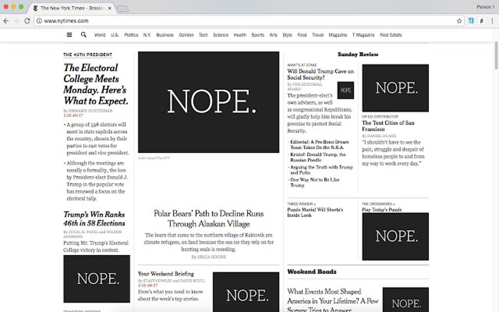Click the search magnifying glass icon
This screenshot has height=312, width=499.
pyautogui.click(x=83, y=35)
